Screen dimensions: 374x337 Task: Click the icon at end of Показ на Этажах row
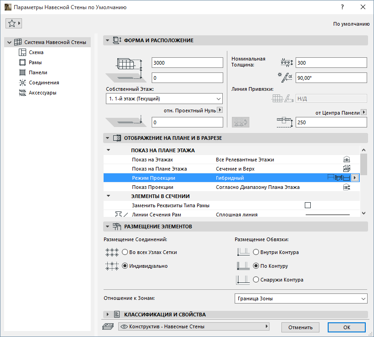(346, 159)
